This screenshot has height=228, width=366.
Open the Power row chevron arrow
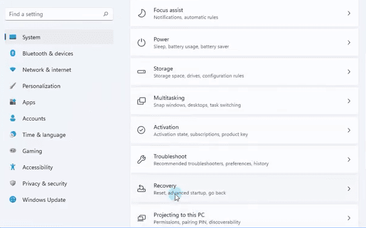pos(349,43)
